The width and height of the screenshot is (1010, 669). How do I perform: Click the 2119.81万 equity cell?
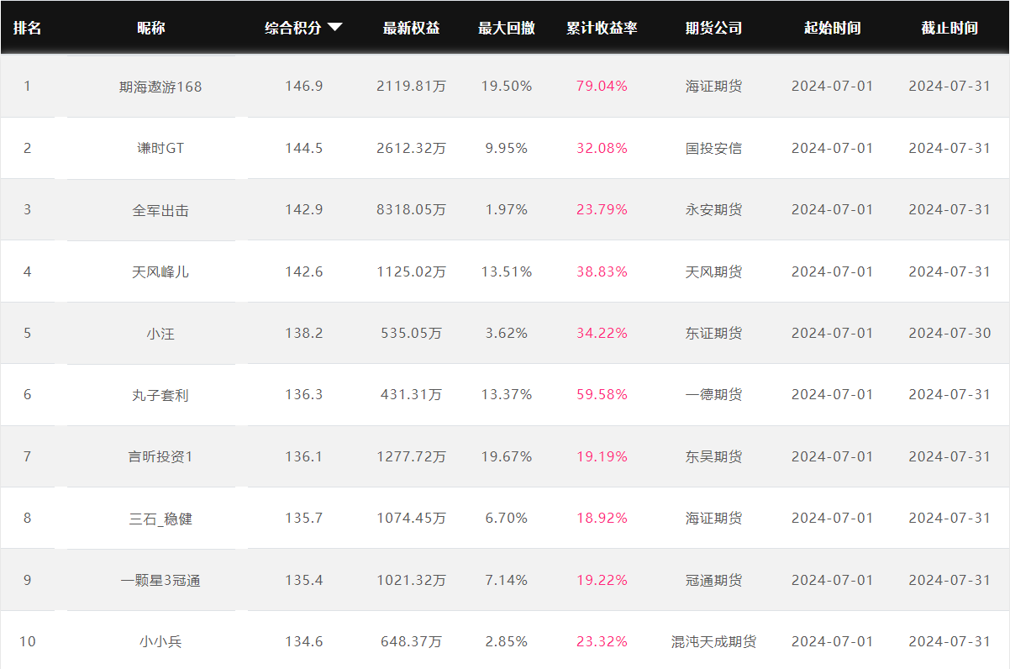click(x=412, y=86)
